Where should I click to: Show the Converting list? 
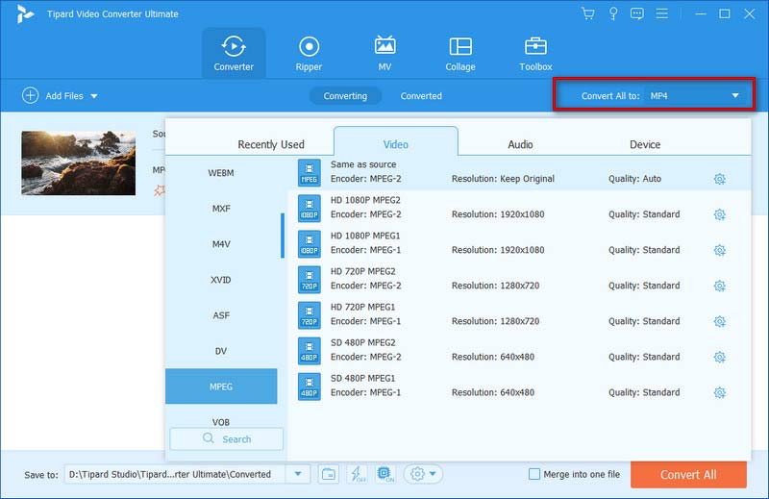[345, 96]
